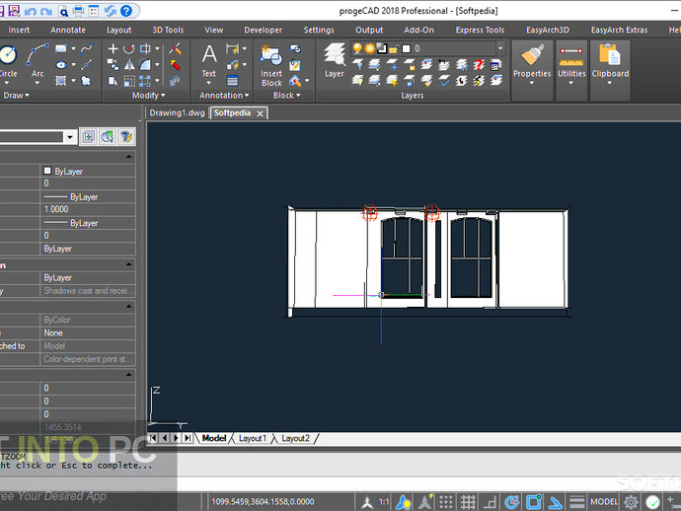Expand the Utilities panel dropdown
681x511 pixels.
pyautogui.click(x=570, y=84)
